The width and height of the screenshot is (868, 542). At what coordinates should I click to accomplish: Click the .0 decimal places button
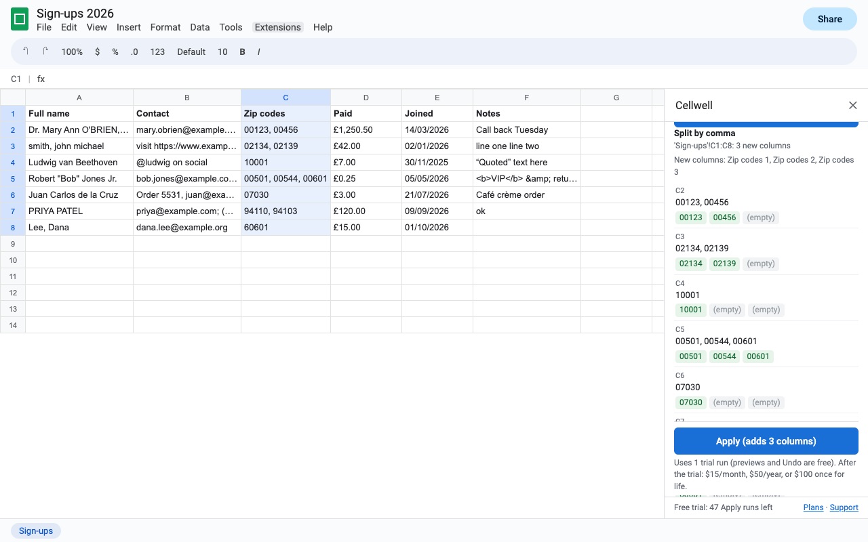tap(134, 51)
